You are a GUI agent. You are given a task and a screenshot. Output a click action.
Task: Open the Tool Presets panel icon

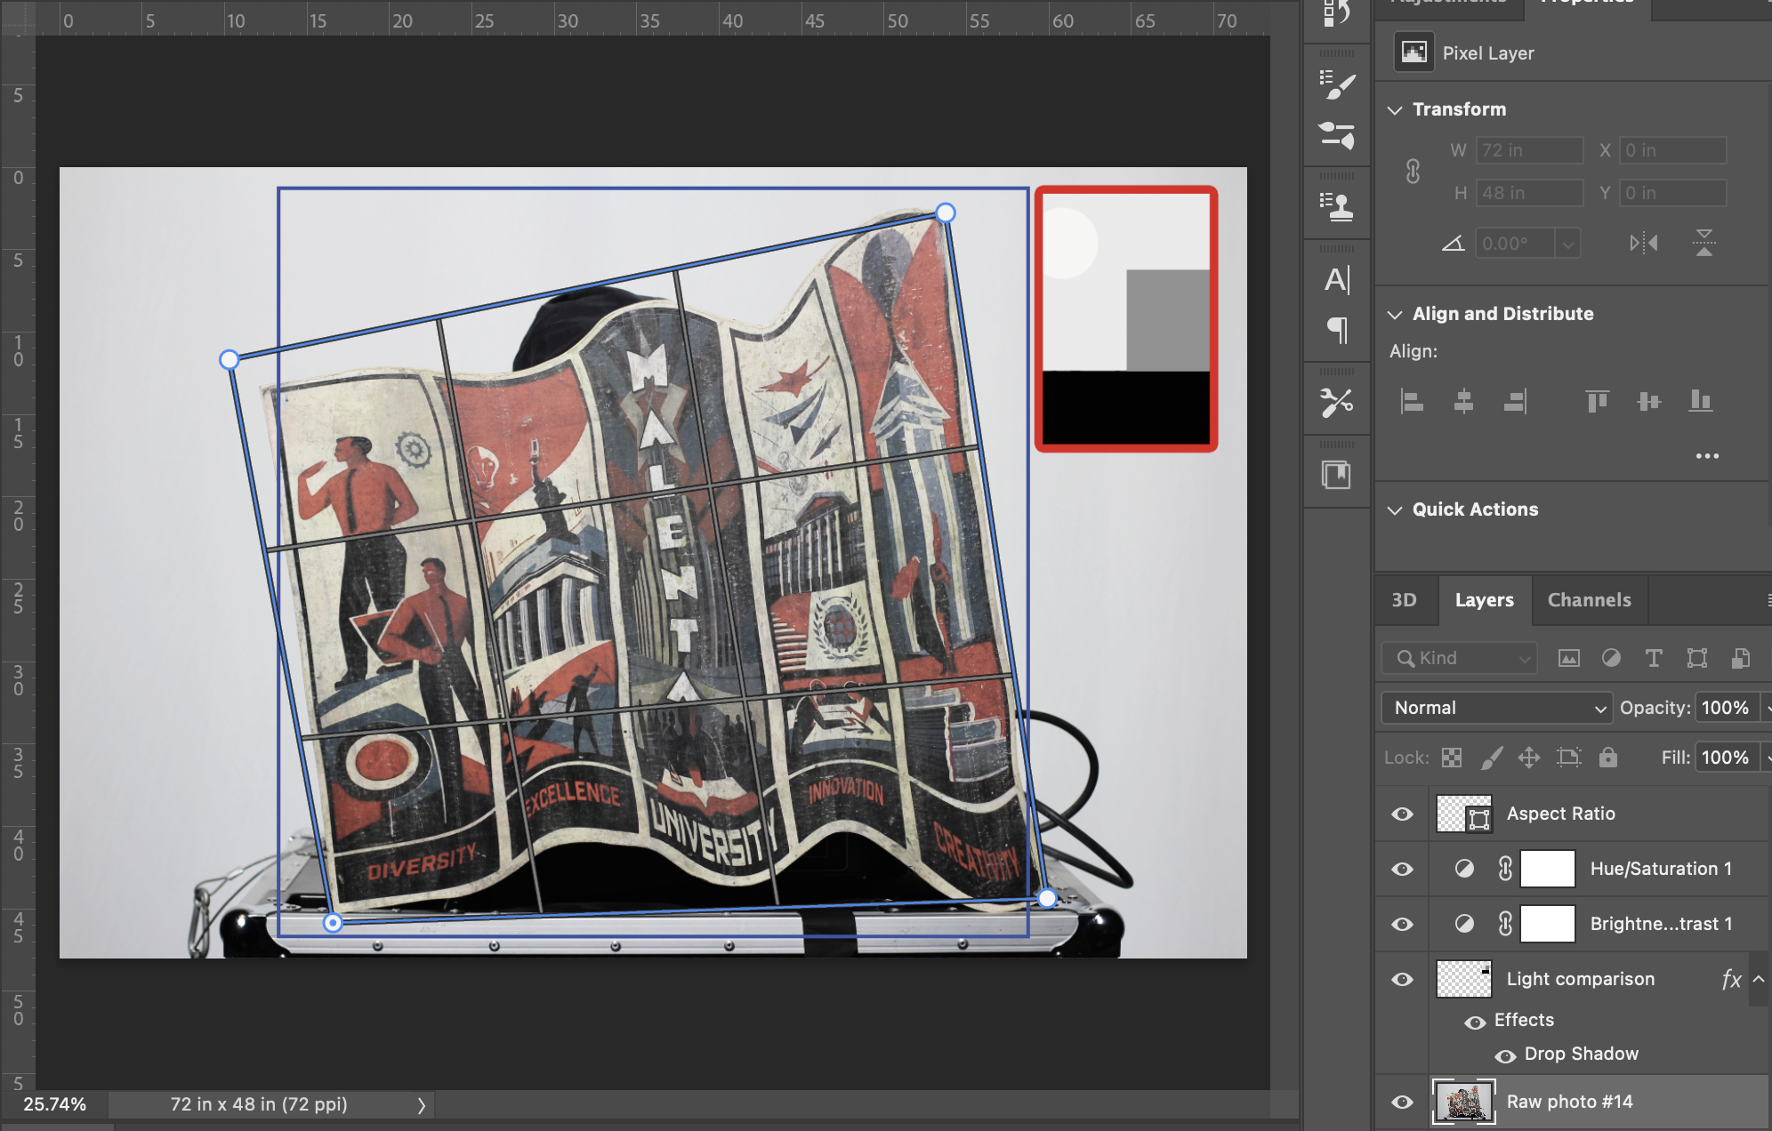[1337, 402]
